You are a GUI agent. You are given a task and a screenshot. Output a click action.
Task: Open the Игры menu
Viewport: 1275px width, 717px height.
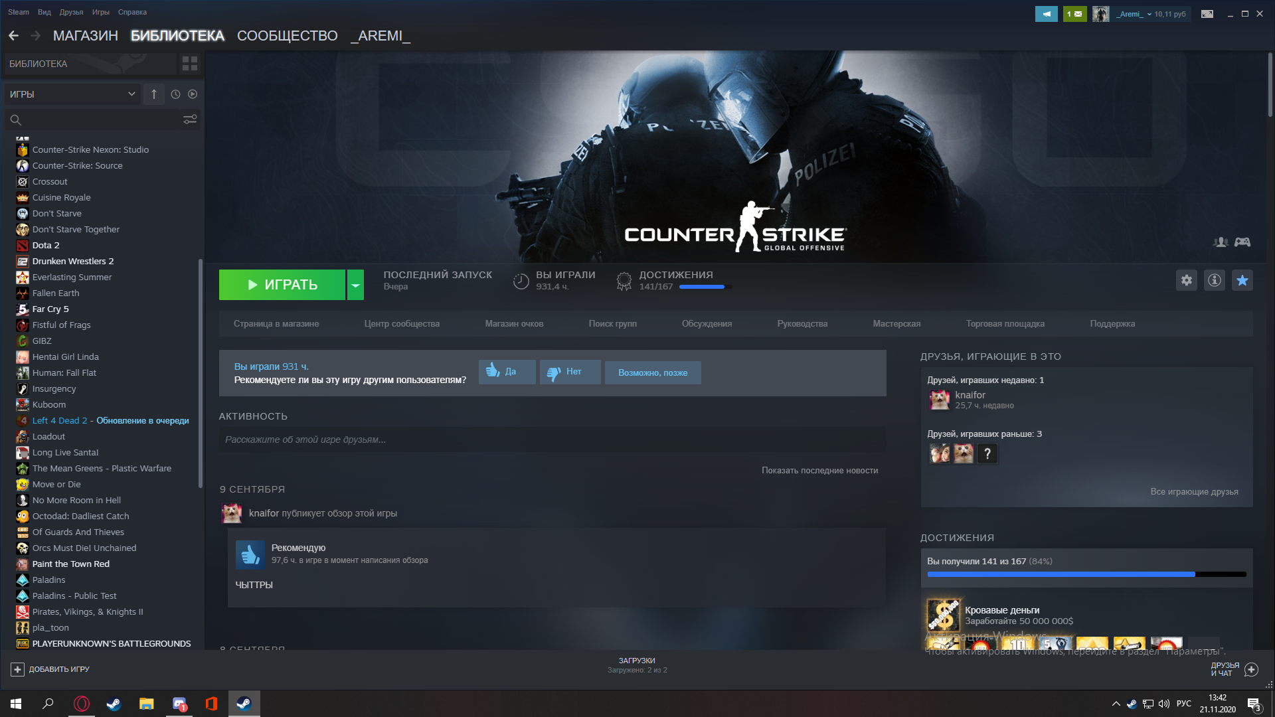(x=101, y=12)
